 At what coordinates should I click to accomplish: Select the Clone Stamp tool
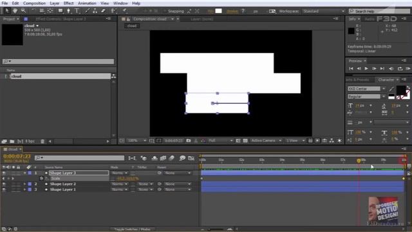point(95,11)
